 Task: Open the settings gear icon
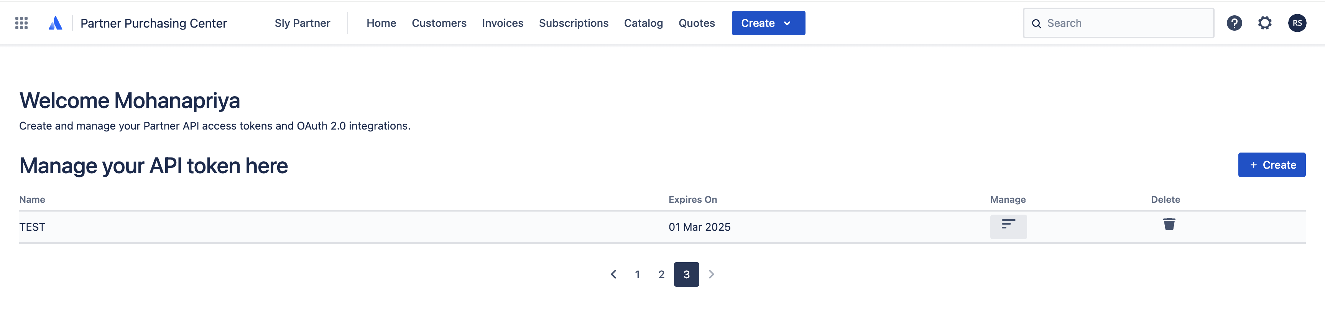[1265, 23]
